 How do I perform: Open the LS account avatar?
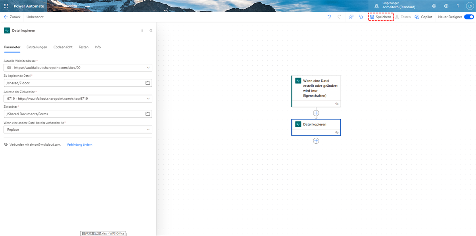point(470,6)
